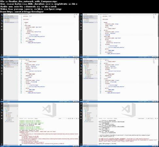Select docker-compose.yml file in first thumbnail's explorer
Image resolution: width=159 pixels, height=147 pixels.
point(10,23)
